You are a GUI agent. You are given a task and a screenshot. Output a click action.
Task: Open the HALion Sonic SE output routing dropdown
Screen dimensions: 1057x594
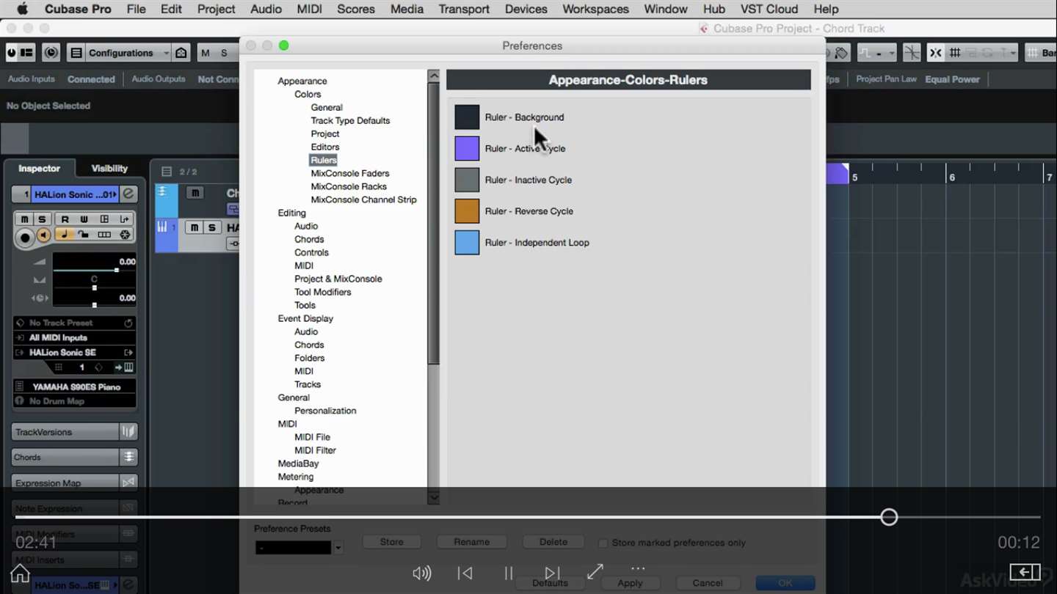(74, 353)
